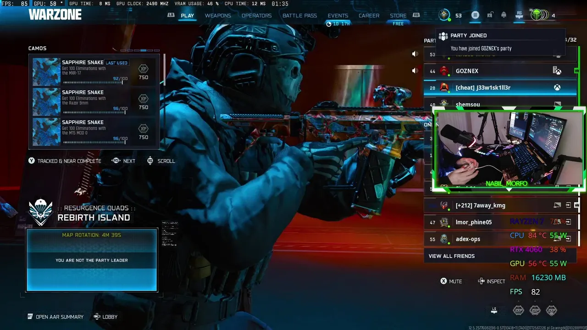The image size is (587, 330).
Task: Click the party joined people icon
Action: pyautogui.click(x=443, y=36)
